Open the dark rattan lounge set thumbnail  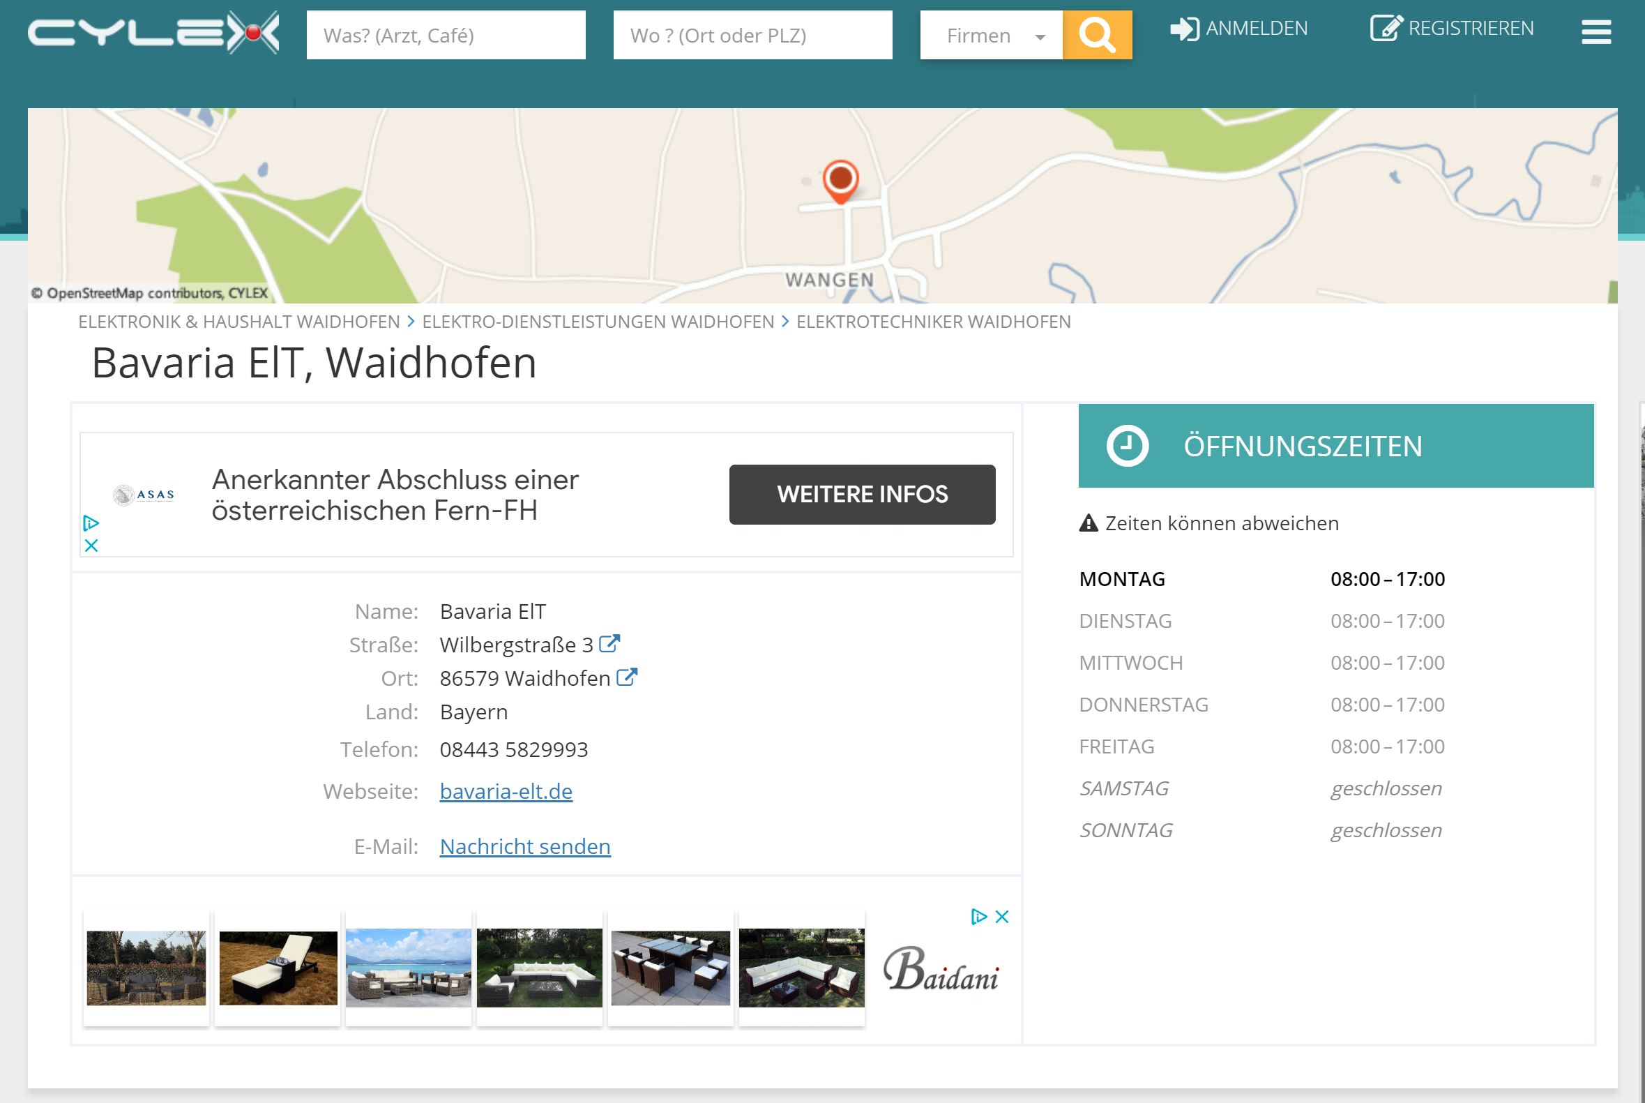coord(146,967)
